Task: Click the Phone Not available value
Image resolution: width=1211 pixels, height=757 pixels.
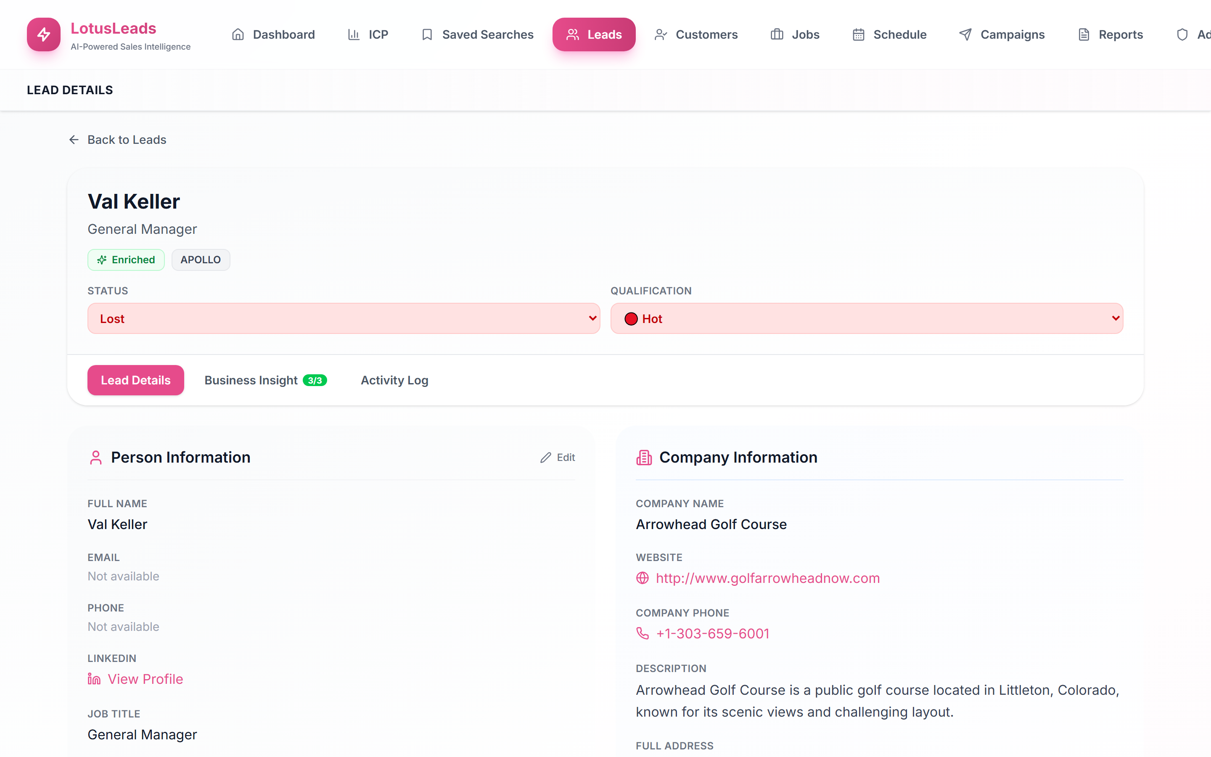Action: [x=123, y=627]
